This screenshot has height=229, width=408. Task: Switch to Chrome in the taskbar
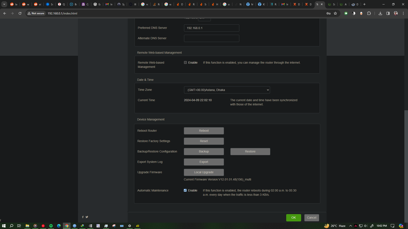point(67,226)
